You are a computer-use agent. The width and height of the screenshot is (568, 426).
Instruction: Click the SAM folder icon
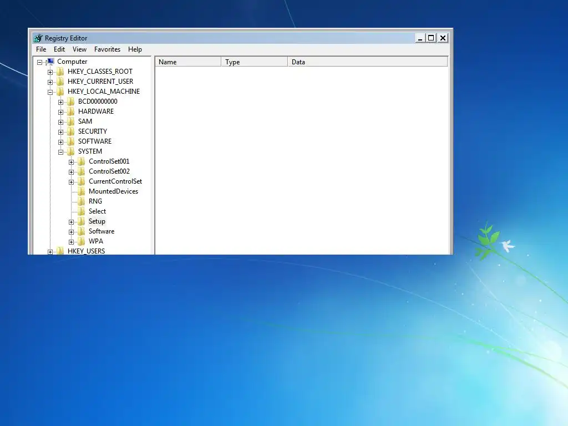(71, 121)
